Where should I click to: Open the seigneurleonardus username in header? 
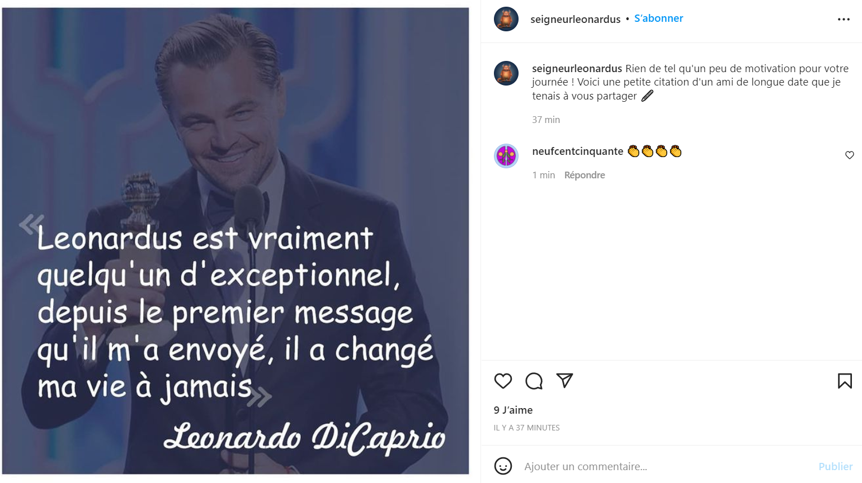pyautogui.click(x=575, y=19)
